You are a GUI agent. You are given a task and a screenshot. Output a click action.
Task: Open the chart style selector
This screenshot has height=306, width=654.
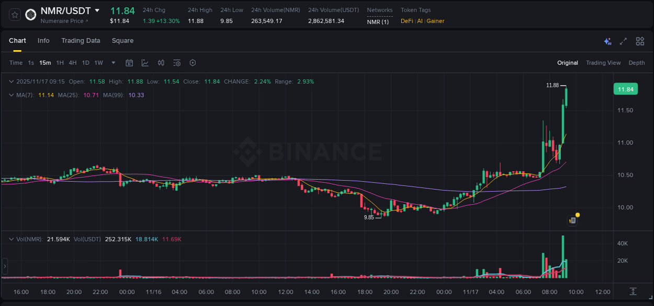(x=145, y=62)
